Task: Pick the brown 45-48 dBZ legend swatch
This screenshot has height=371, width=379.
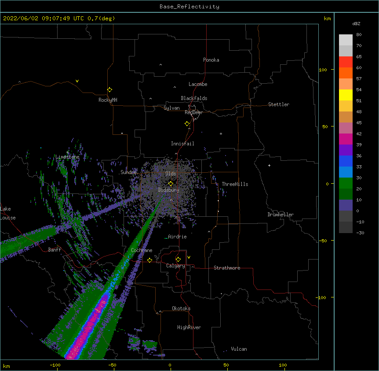Action: 346,117
